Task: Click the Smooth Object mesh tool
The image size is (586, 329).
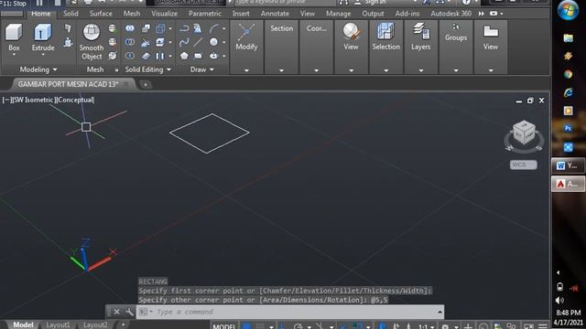Action: (x=92, y=42)
